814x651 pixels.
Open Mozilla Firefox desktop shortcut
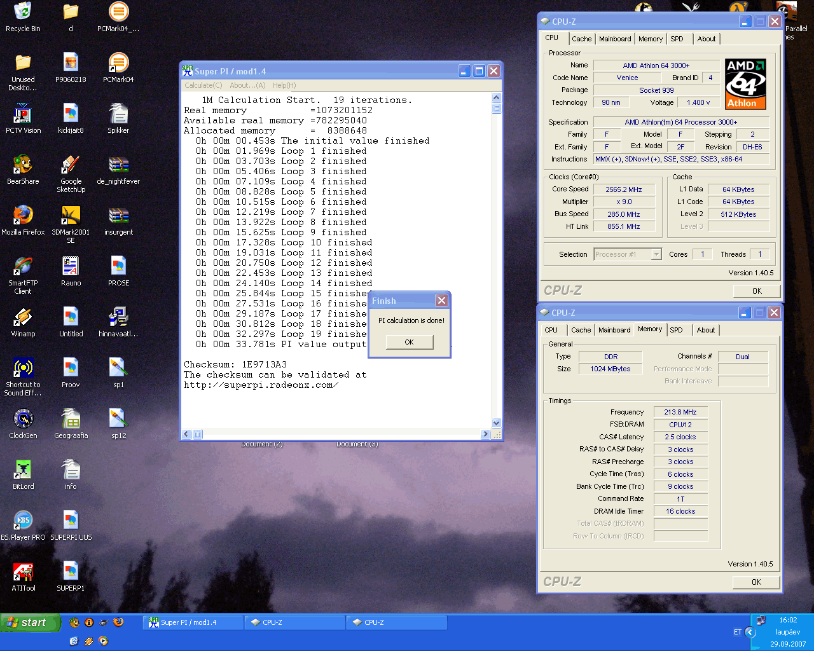(23, 221)
